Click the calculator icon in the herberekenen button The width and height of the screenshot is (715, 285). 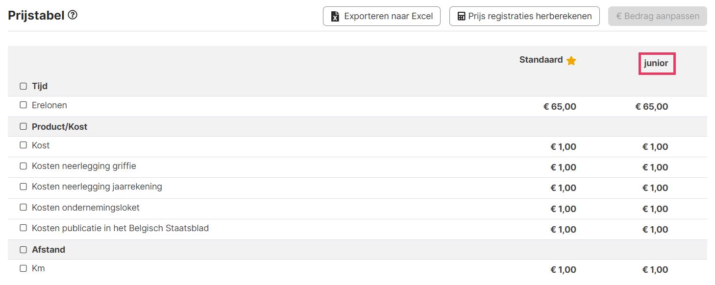click(461, 16)
